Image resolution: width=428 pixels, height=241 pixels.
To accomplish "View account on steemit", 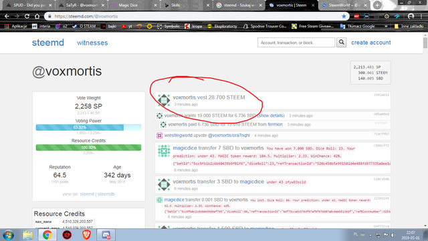I will (x=87, y=194).
